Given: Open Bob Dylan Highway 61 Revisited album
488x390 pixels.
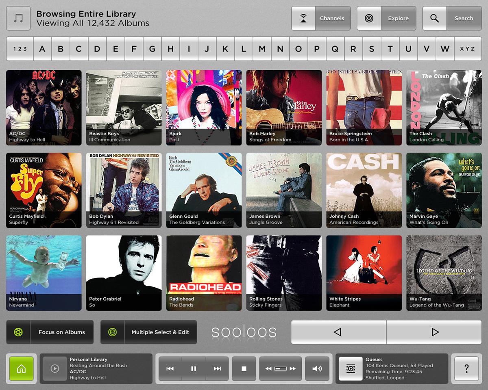Looking at the screenshot, I should point(124,191).
